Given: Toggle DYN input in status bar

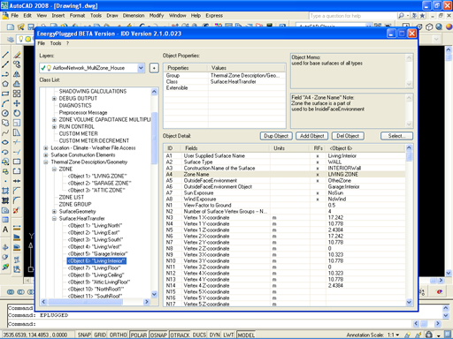Looking at the screenshot, I should click(x=215, y=335).
